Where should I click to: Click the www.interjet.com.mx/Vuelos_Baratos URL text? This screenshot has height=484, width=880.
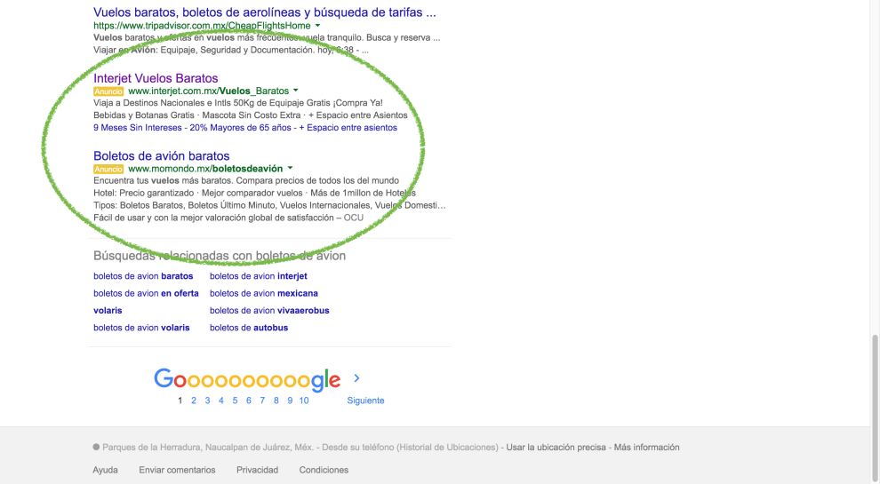click(208, 91)
